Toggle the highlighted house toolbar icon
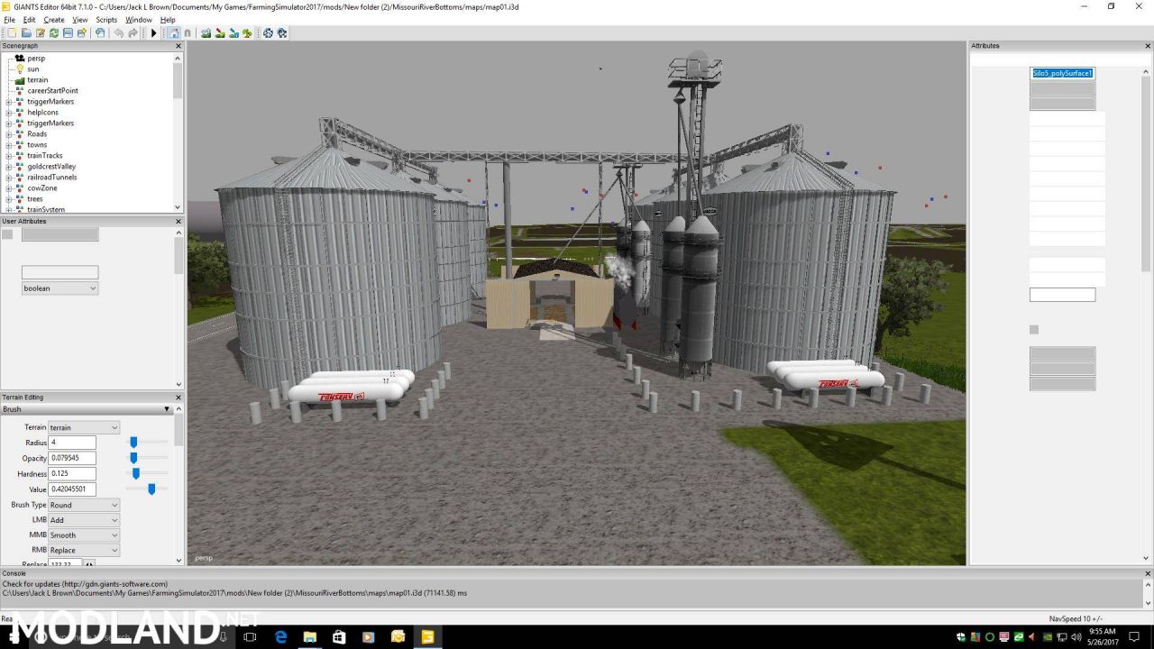The image size is (1154, 649). 174,33
